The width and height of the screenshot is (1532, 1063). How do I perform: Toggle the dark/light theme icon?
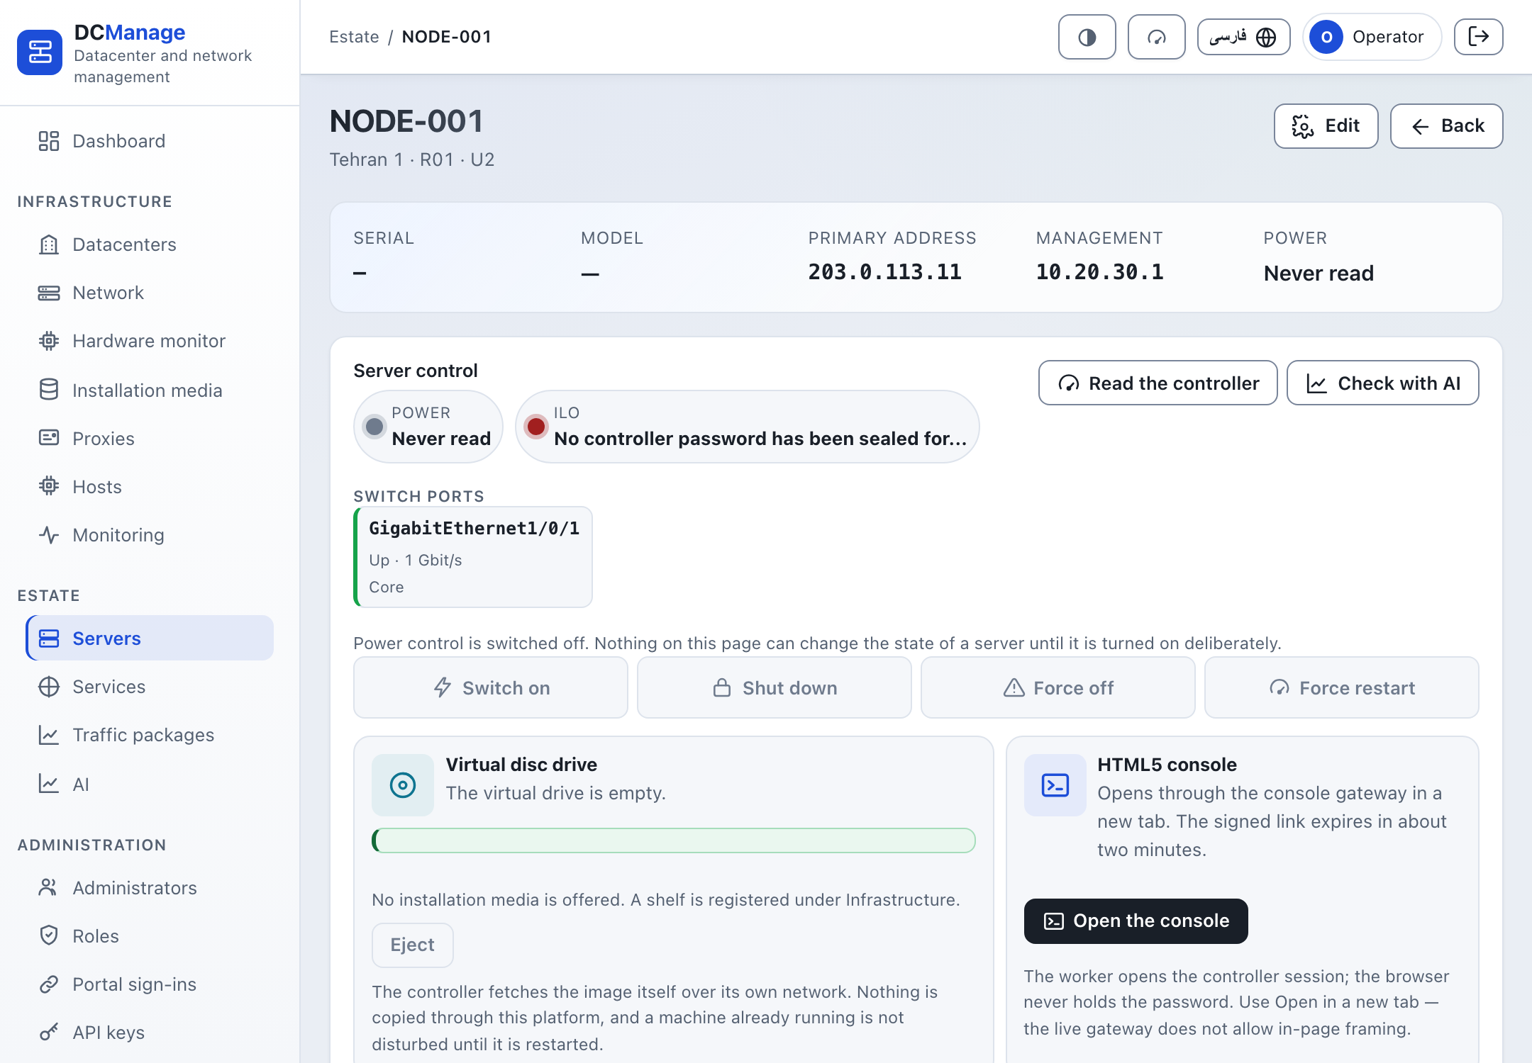coord(1087,37)
